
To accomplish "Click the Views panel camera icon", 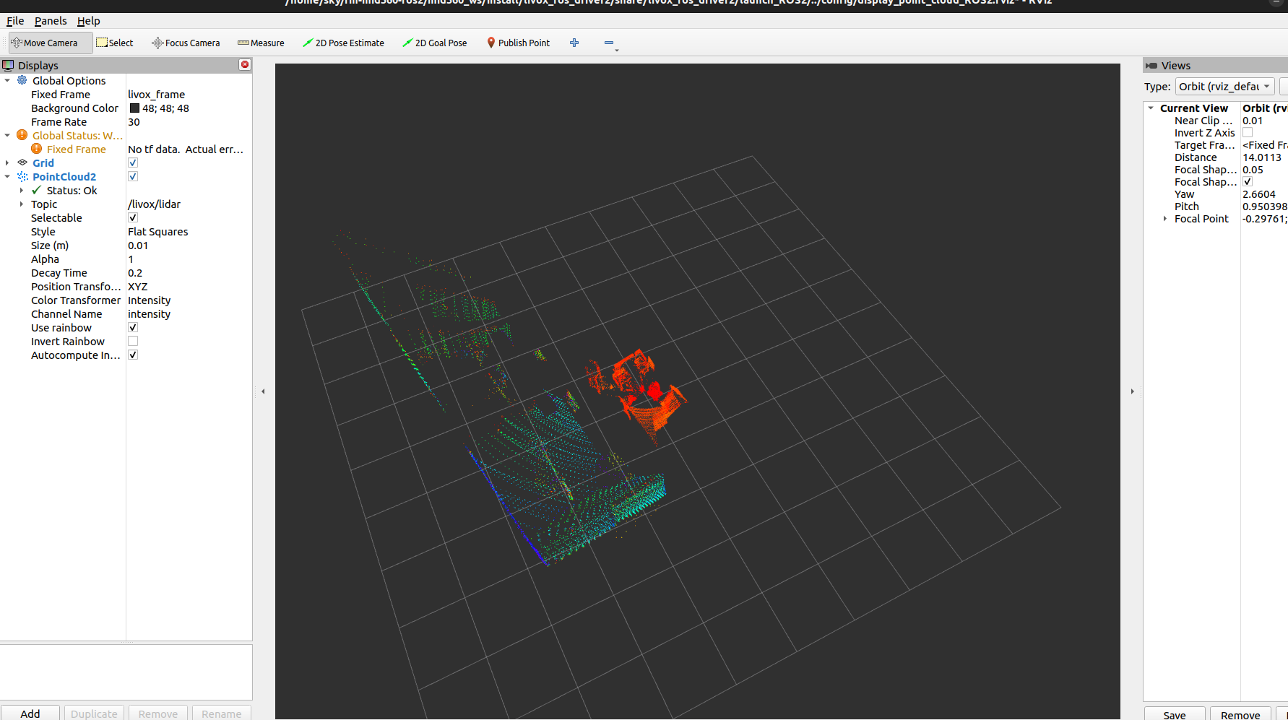I will click(1151, 66).
